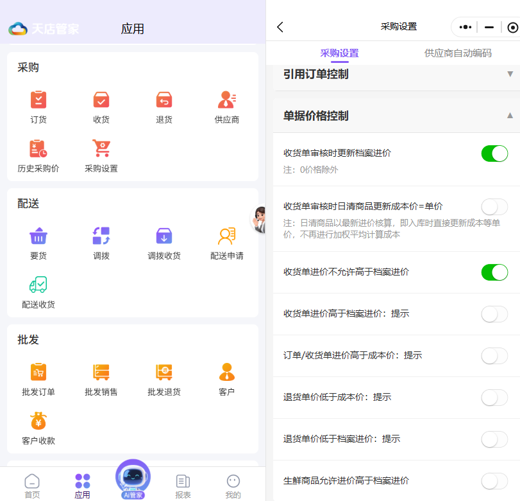Enable 收货单审核时日清商品更新成本价 switch

click(494, 207)
